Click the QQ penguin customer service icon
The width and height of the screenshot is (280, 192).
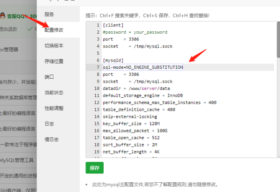(x=2, y=16)
